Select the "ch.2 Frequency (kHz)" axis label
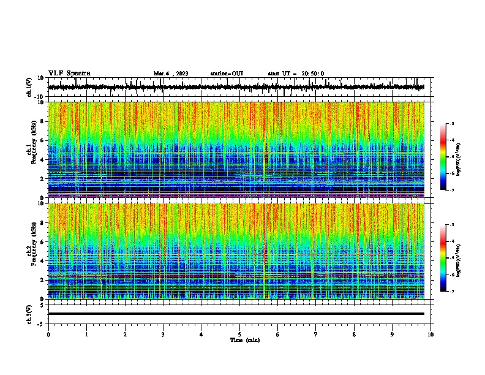Screen dimensions: 485x375 32,244
